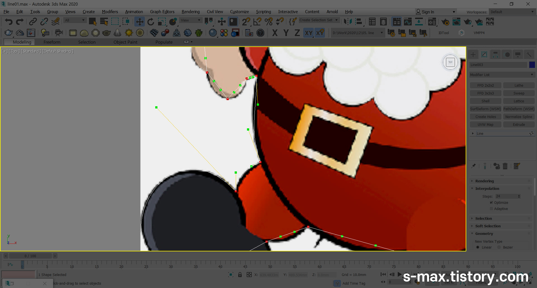Open the Motion panel tab icon
The width and height of the screenshot is (537, 288).
click(507, 55)
